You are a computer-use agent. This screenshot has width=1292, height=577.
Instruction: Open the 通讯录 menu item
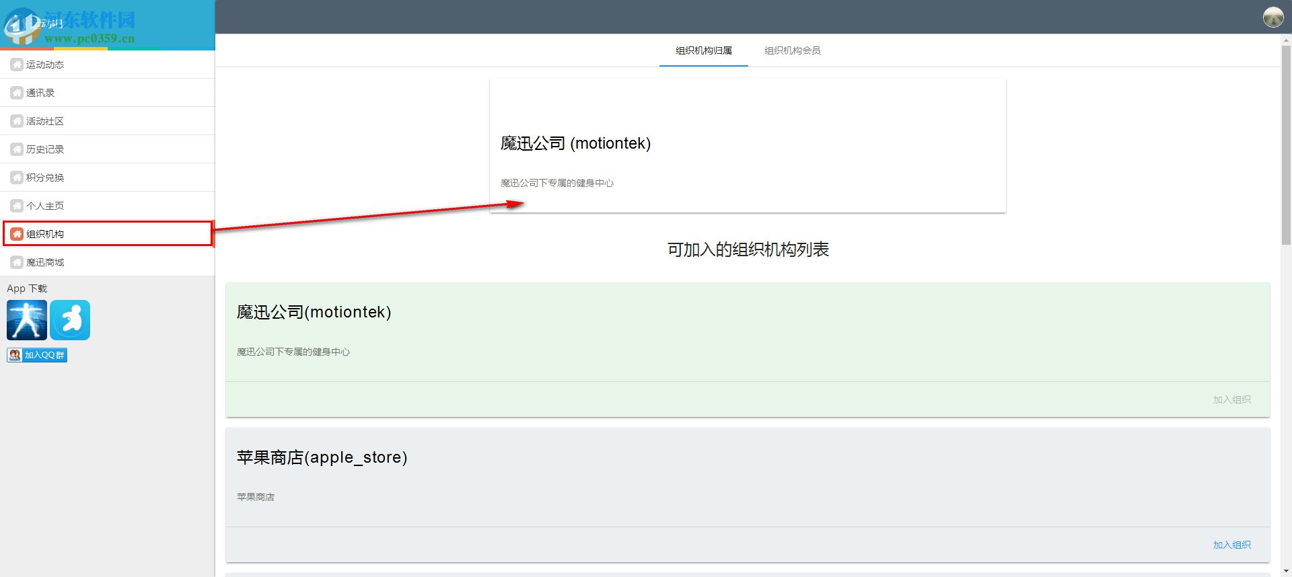108,93
